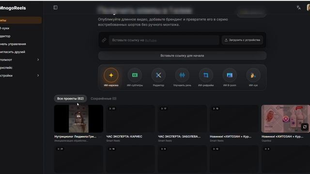The width and height of the screenshot is (310, 174).
Task: Click the 15 clips badge on ХИТОЗАН card
Action: (216, 109)
